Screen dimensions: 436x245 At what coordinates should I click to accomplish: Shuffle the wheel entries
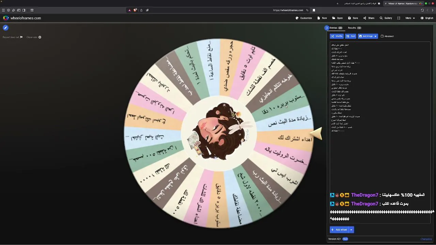[x=337, y=36]
